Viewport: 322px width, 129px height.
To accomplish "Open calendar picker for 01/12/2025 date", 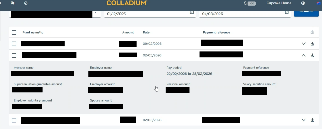I will [192, 12].
